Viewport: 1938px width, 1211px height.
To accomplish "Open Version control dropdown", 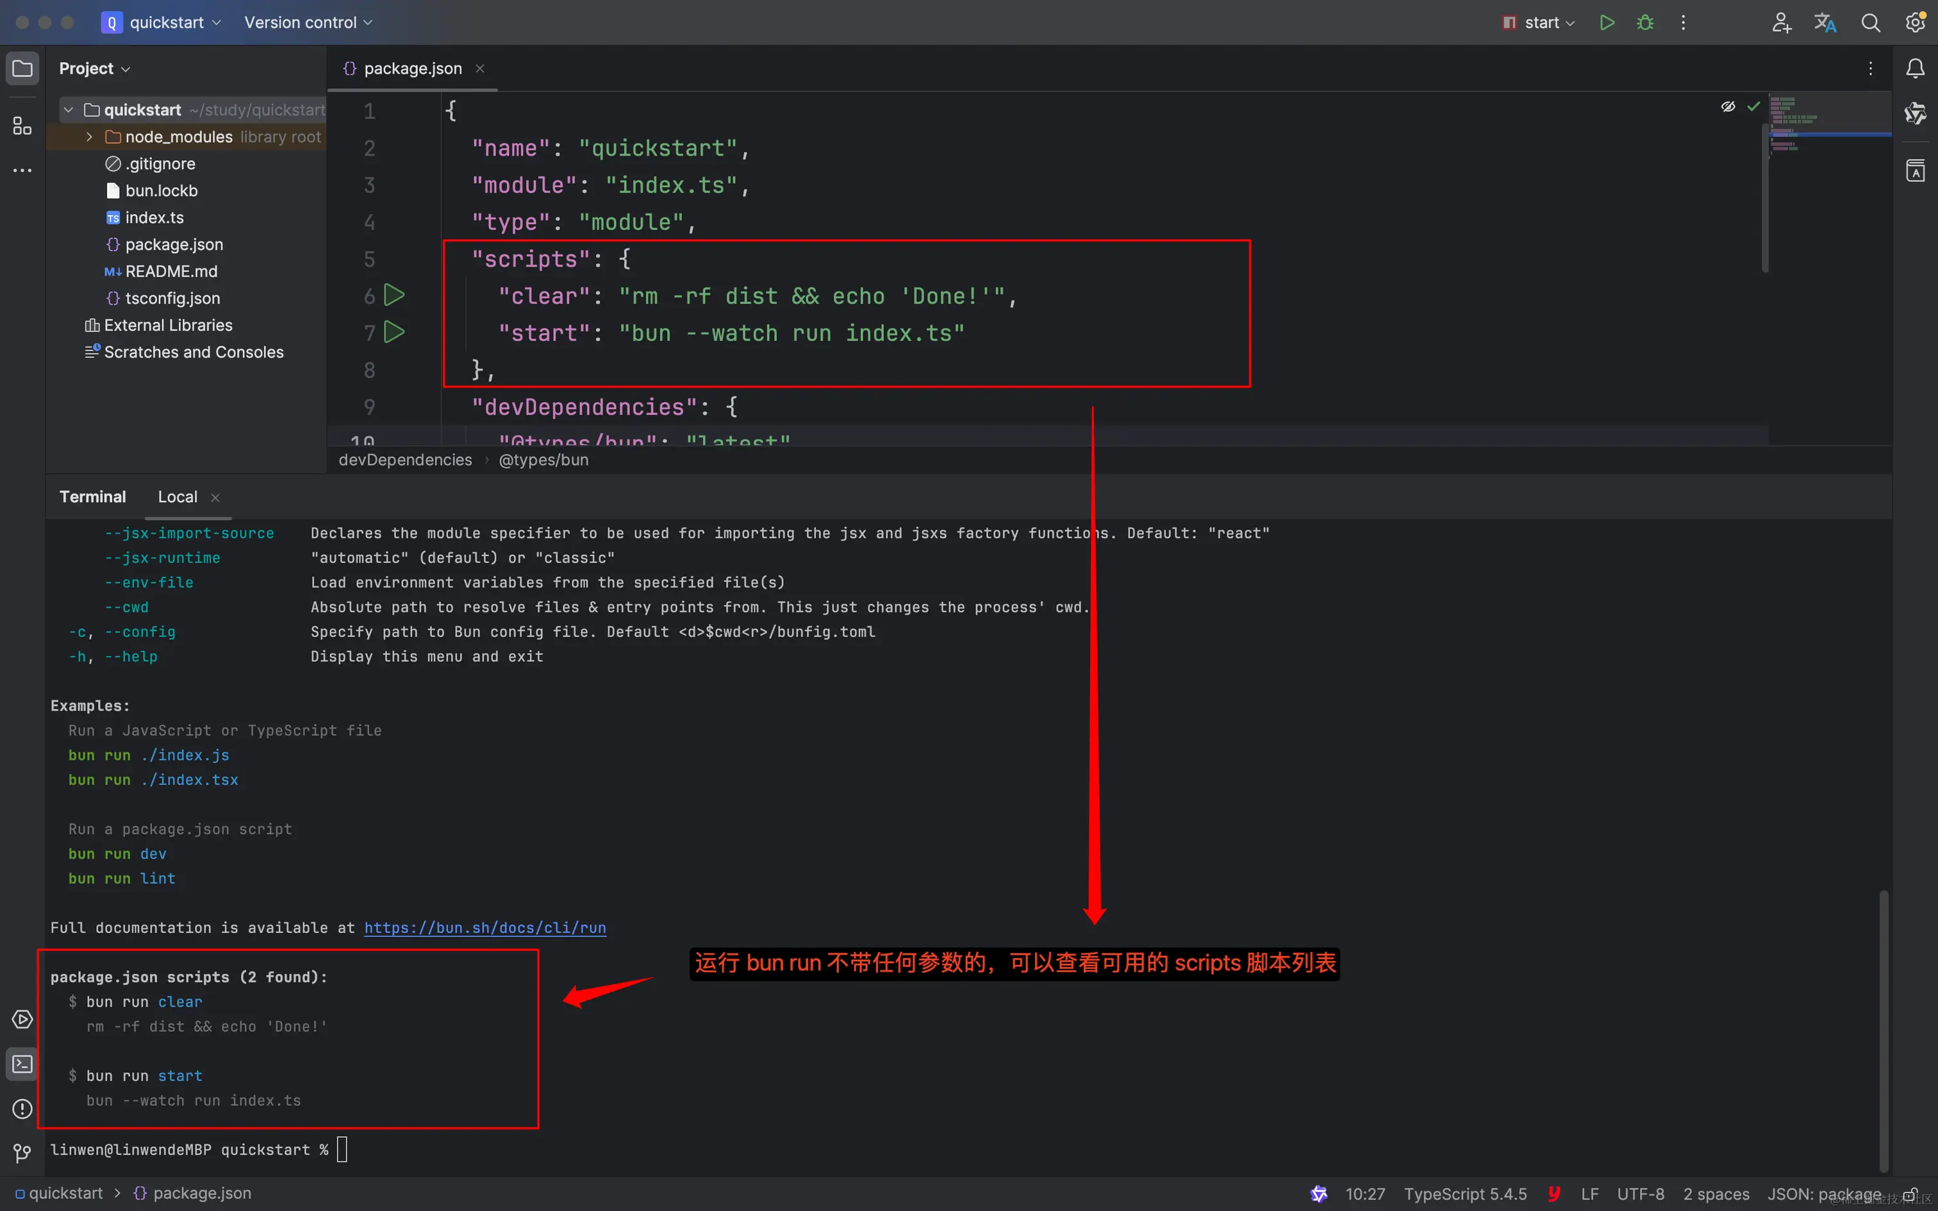I will (x=308, y=22).
